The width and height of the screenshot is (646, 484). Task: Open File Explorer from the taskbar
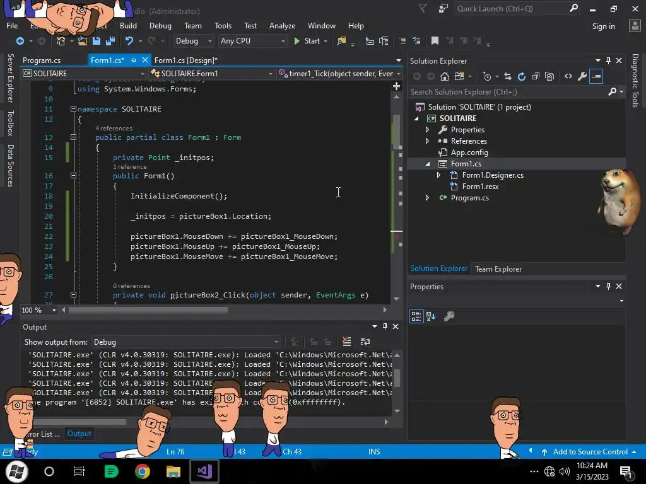[173, 471]
